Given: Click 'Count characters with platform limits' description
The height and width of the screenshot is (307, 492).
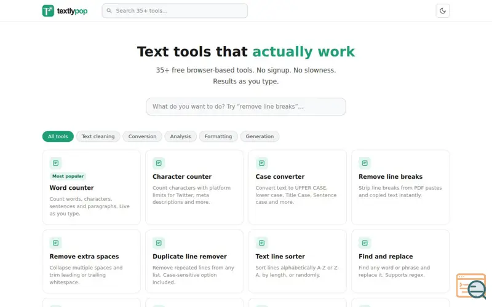Looking at the screenshot, I should tap(191, 195).
